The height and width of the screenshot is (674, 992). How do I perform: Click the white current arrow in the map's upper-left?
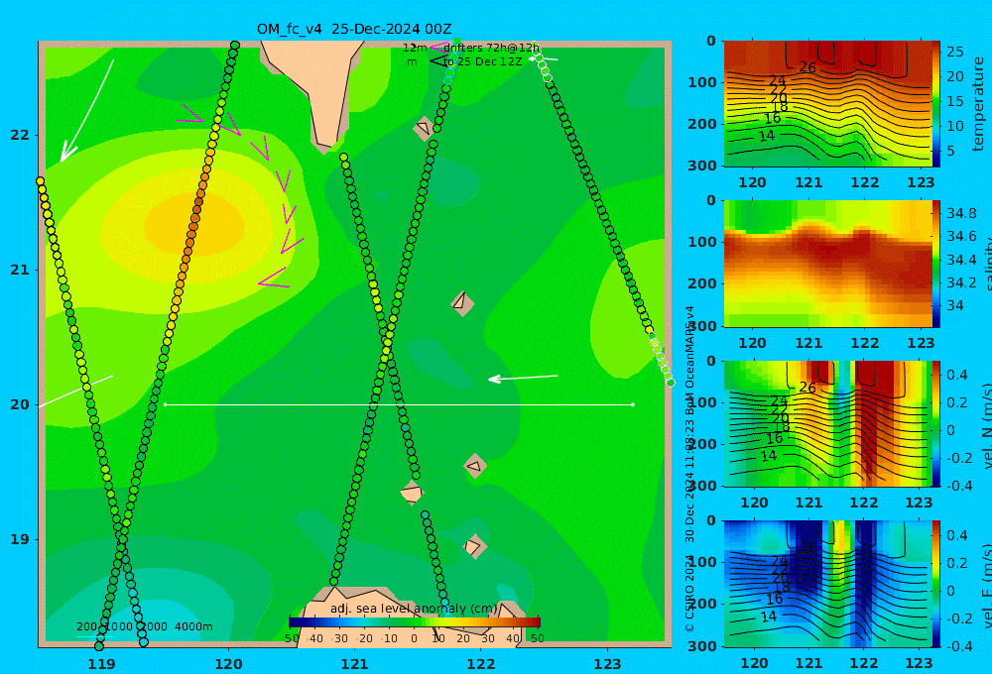tap(86, 111)
